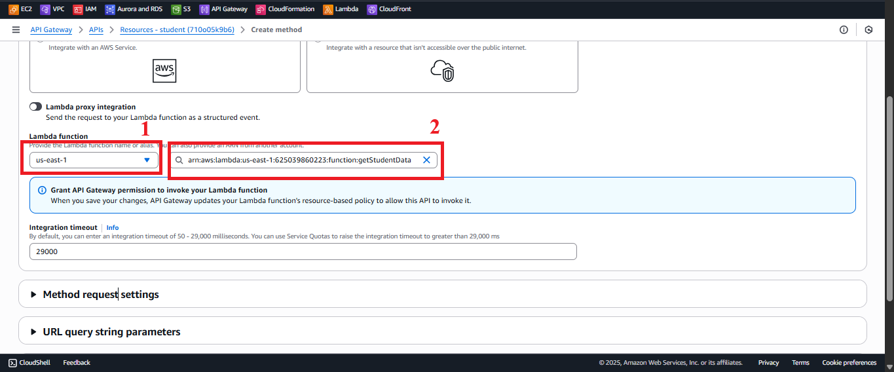
Task: Click the cloud shield VPC link icon
Action: tap(442, 70)
